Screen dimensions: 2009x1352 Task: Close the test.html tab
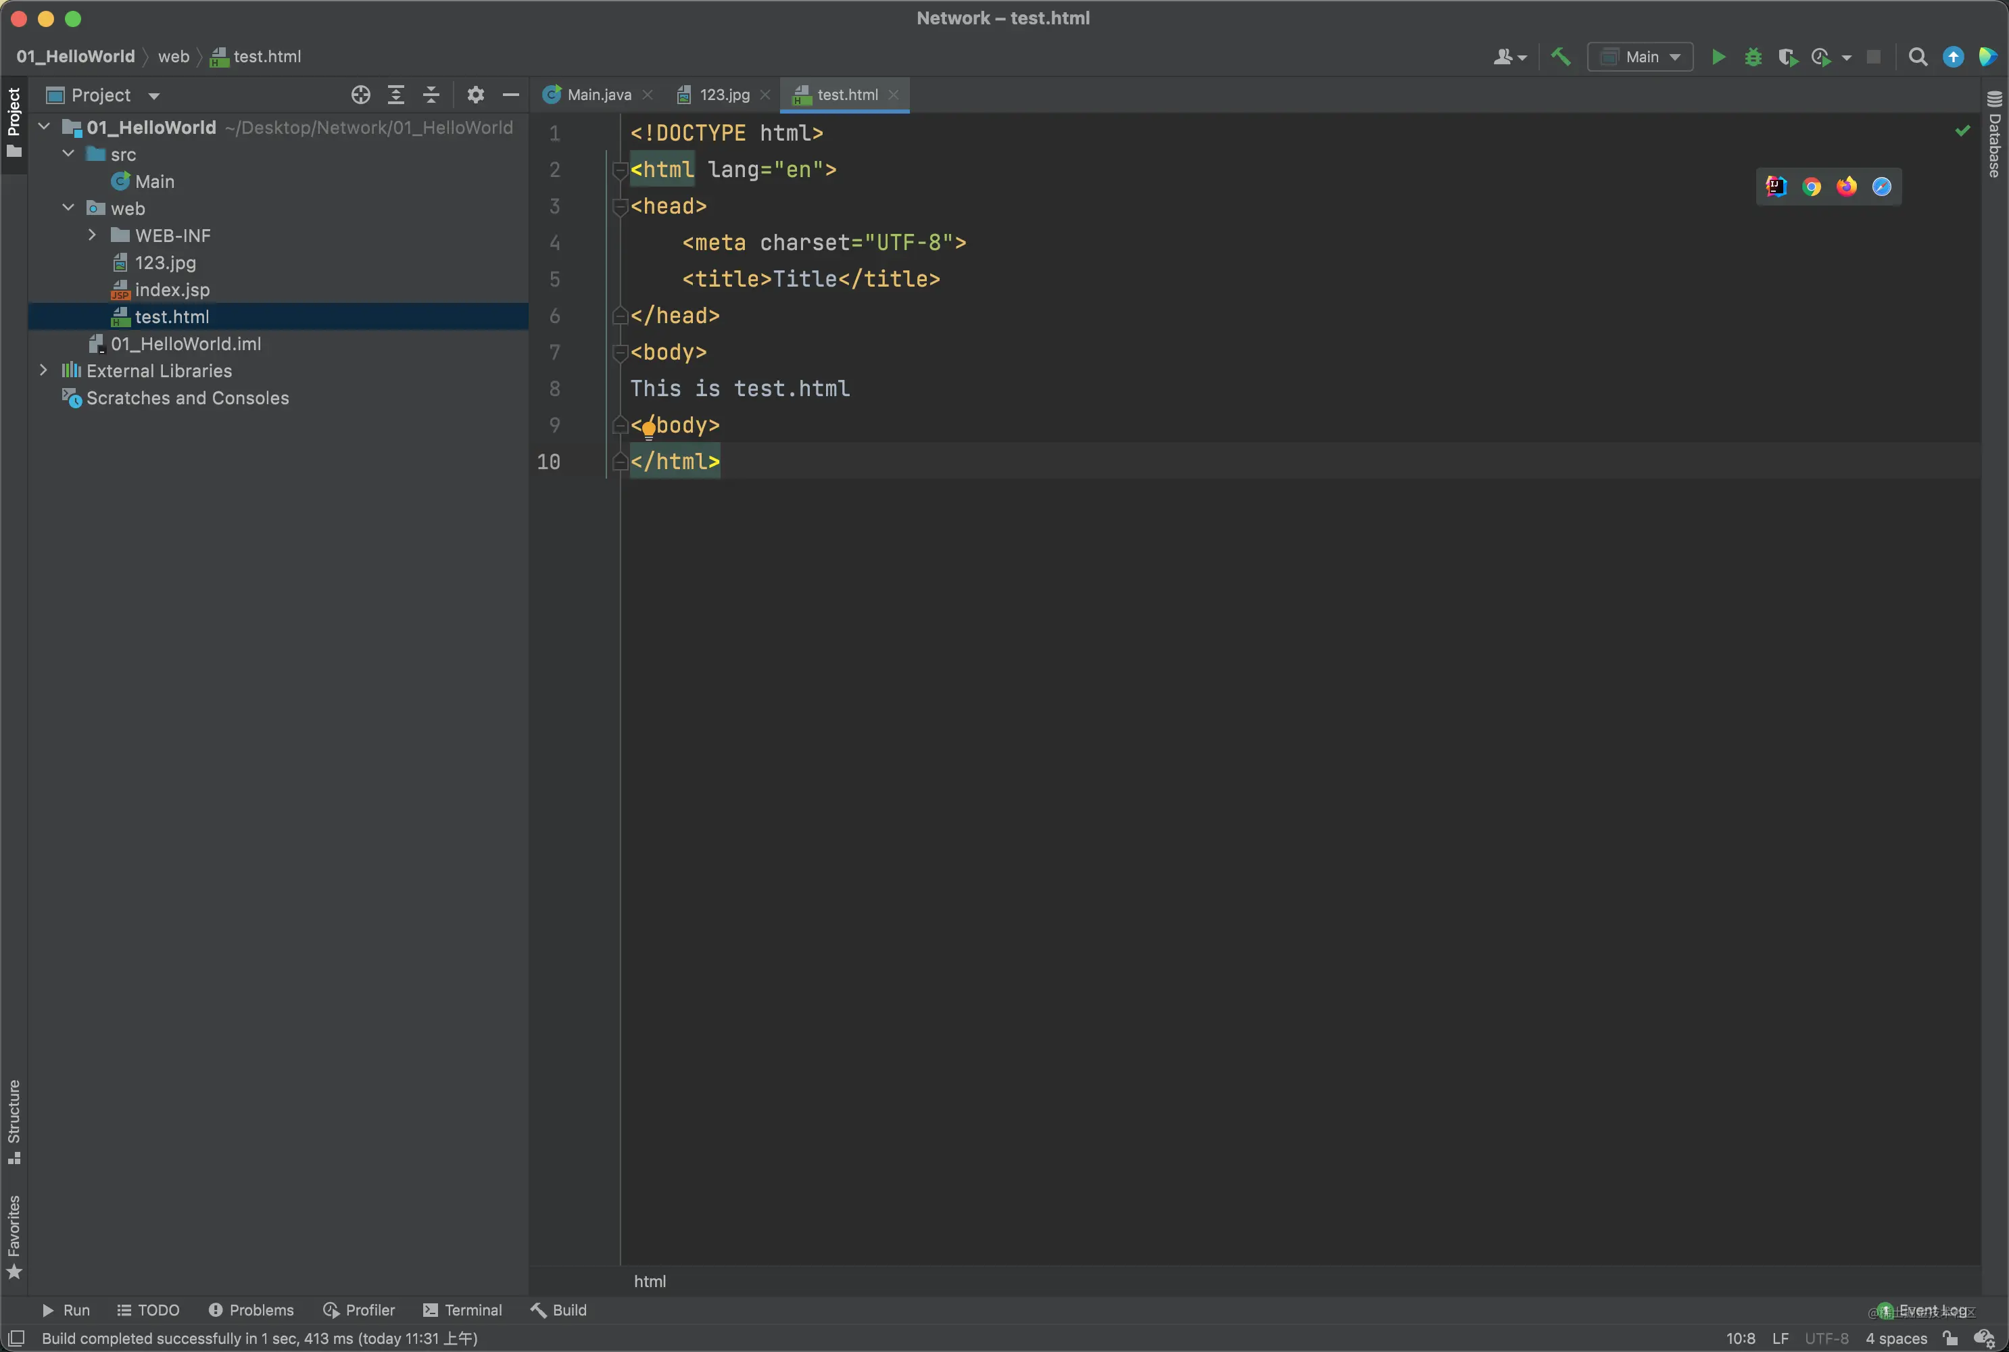tap(893, 95)
